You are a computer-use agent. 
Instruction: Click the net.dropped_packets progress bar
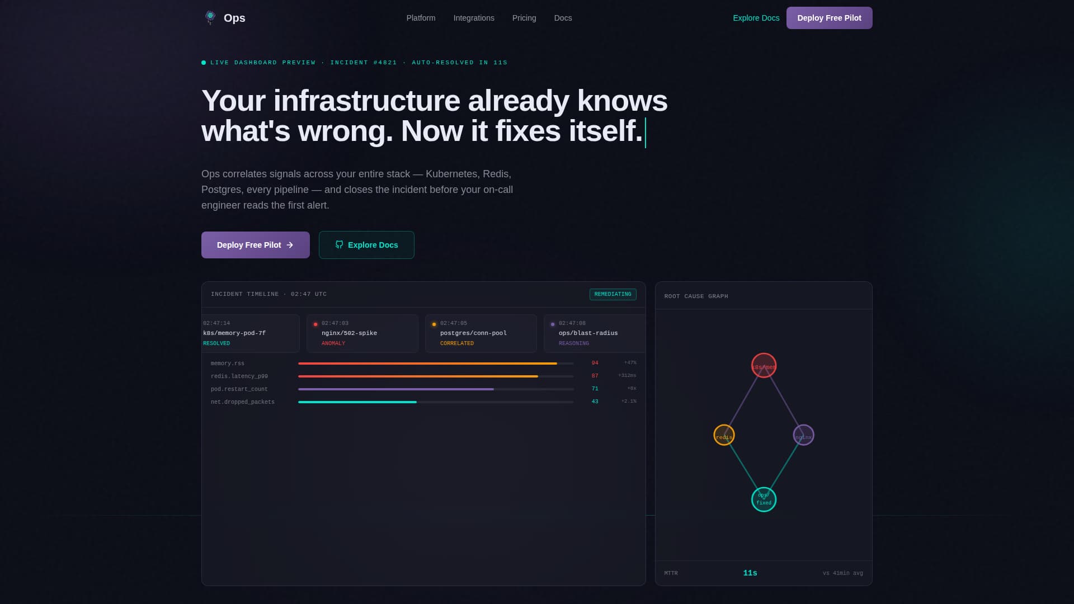[x=436, y=402]
